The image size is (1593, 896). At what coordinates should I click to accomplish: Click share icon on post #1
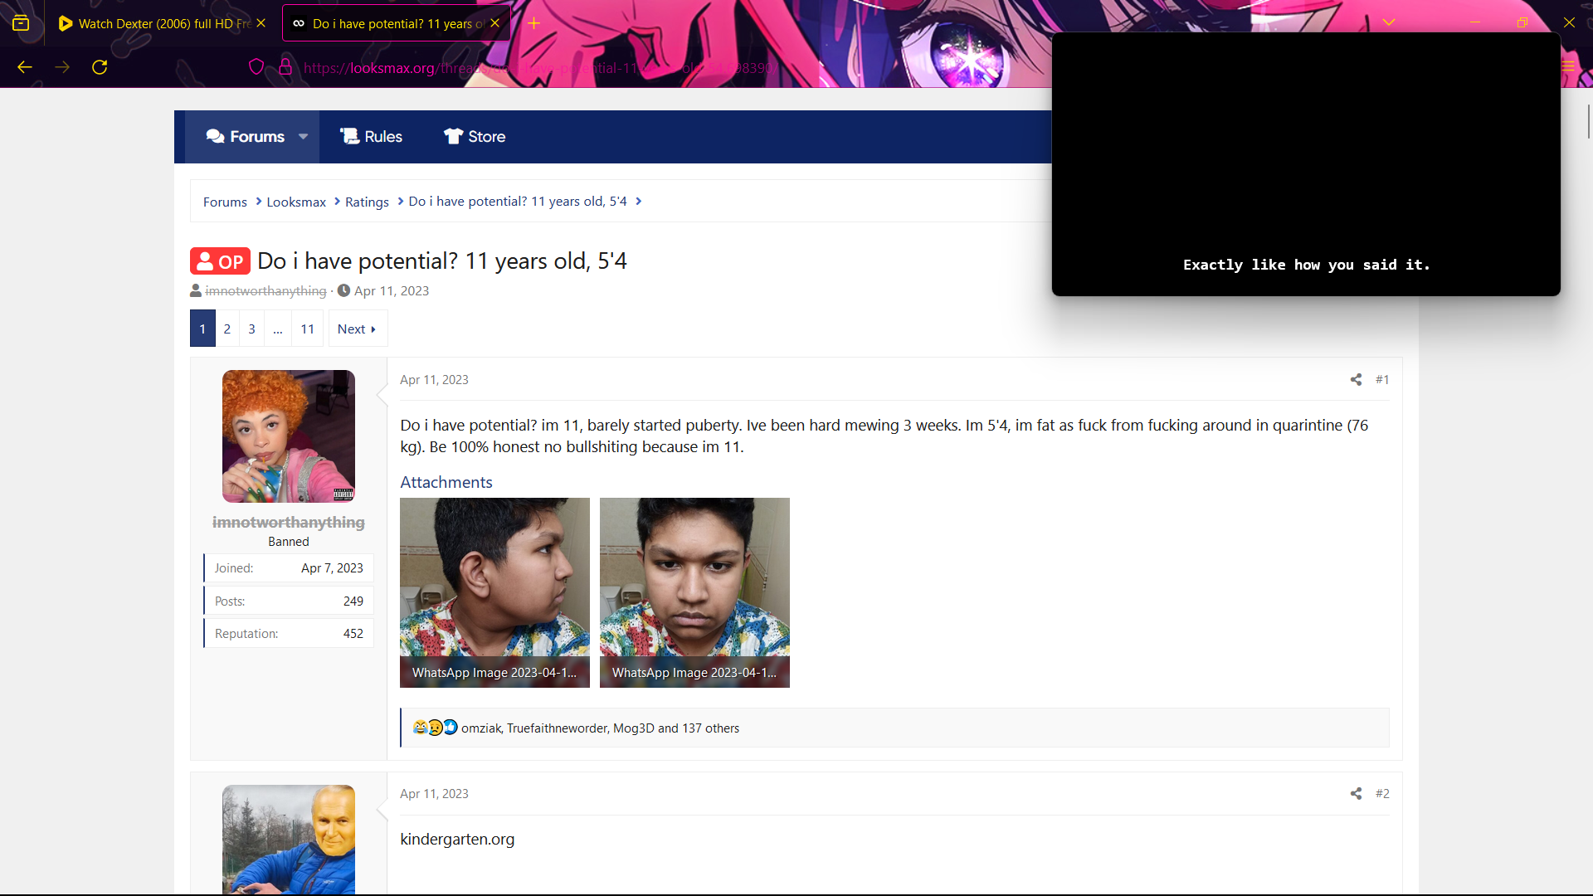pyautogui.click(x=1356, y=379)
